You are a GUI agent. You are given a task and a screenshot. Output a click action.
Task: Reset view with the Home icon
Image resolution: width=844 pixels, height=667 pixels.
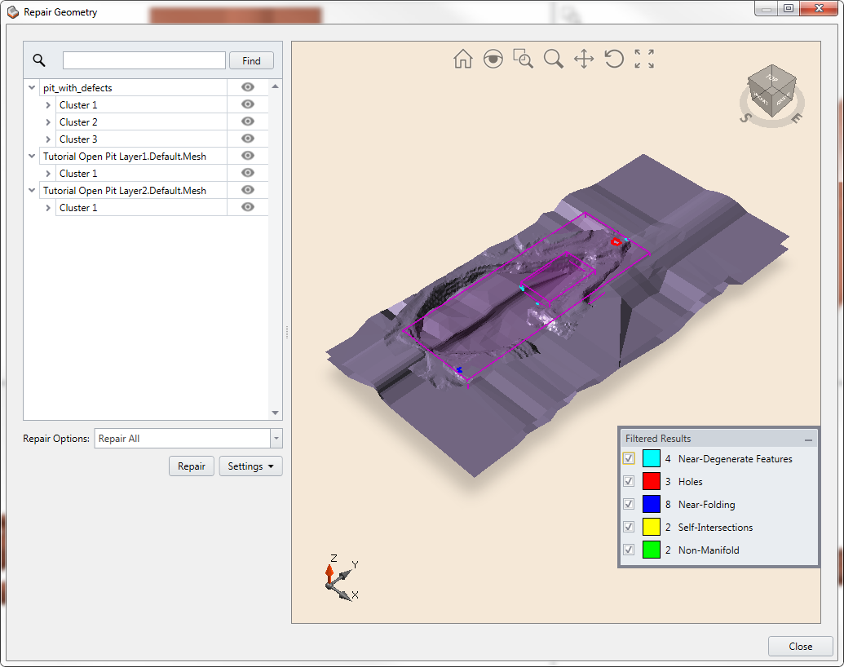(x=463, y=59)
